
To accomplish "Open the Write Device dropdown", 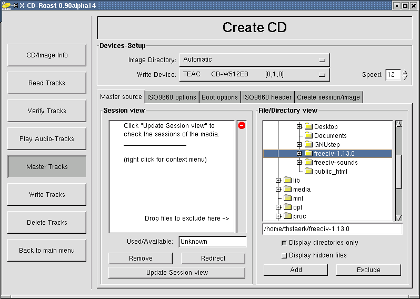I will (254, 74).
